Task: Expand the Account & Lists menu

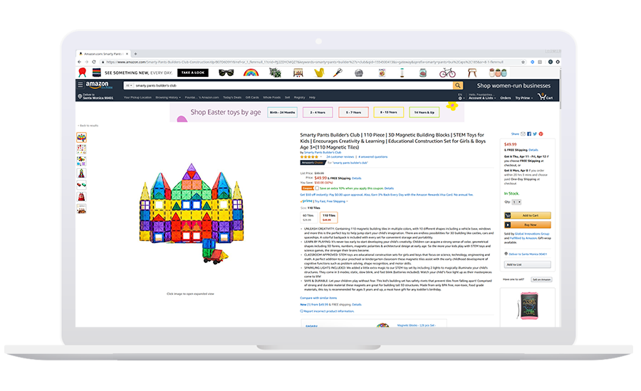Action: point(481,97)
